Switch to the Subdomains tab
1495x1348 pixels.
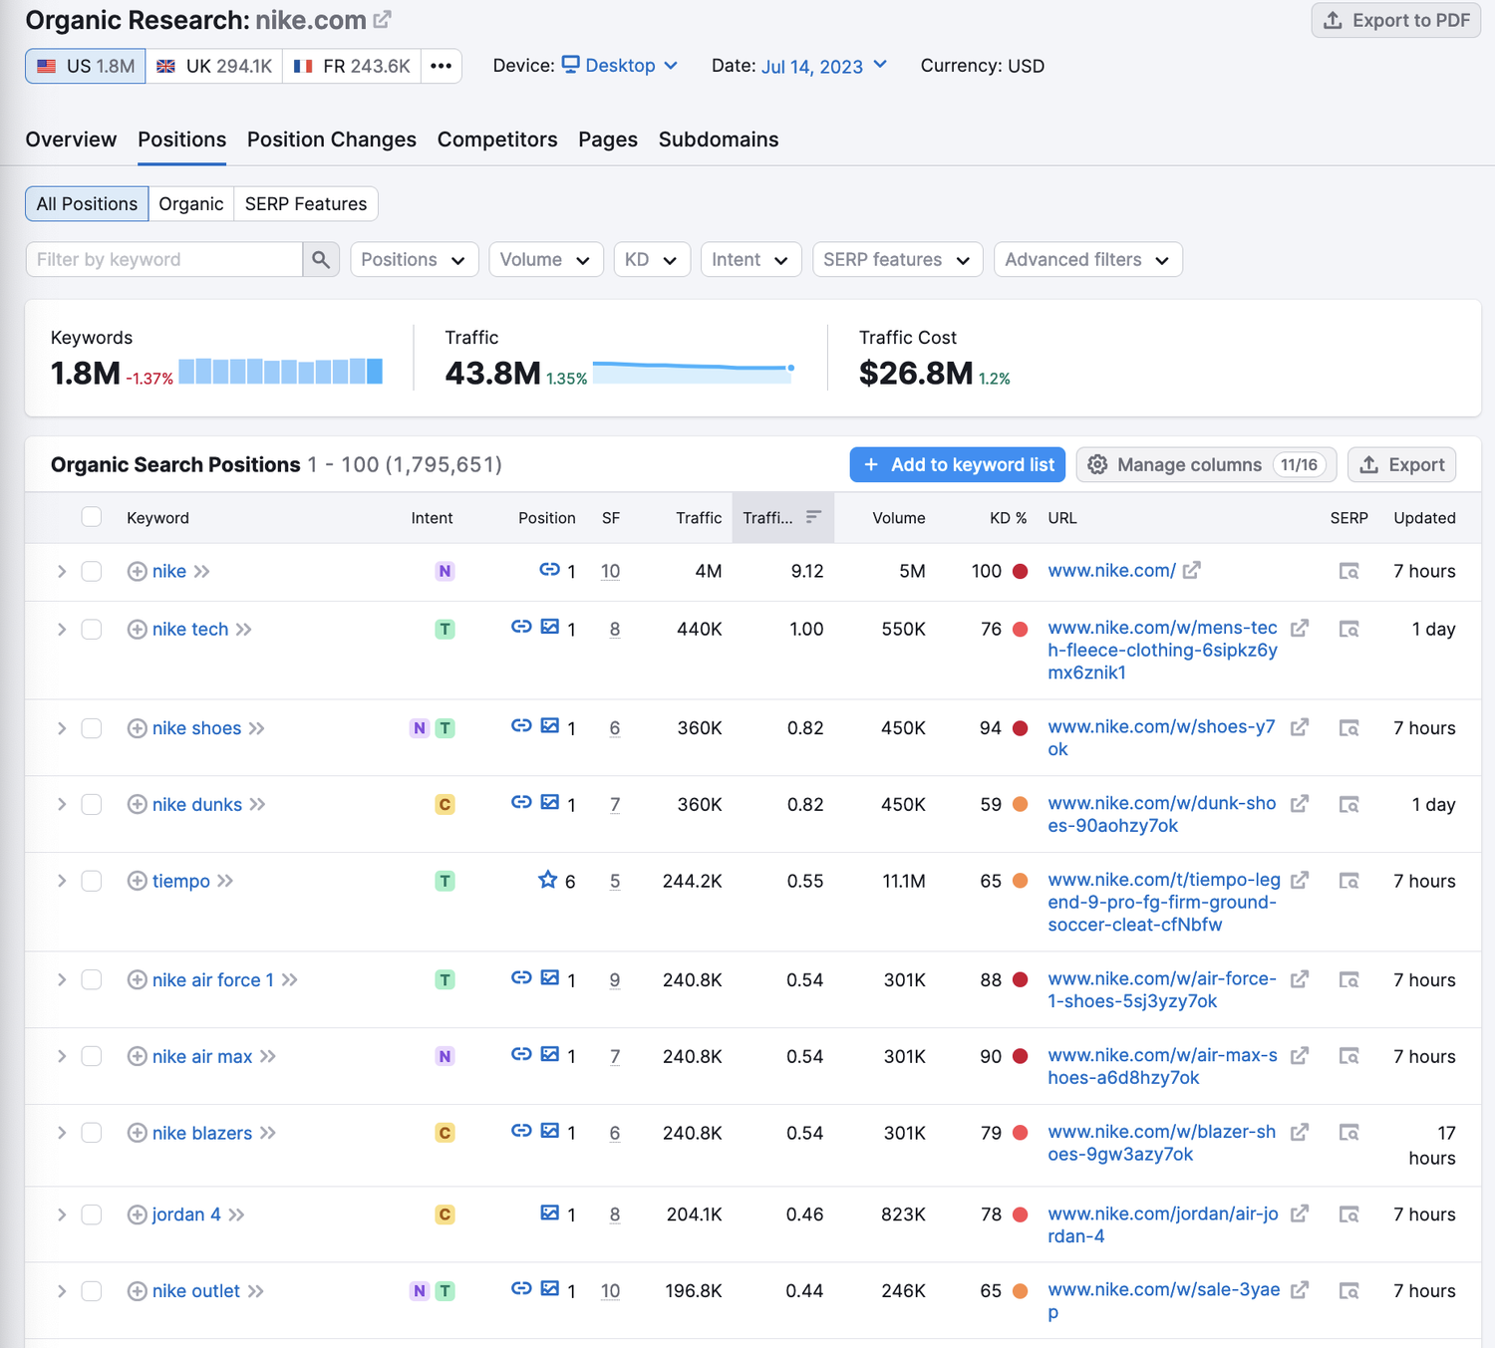[x=719, y=139]
